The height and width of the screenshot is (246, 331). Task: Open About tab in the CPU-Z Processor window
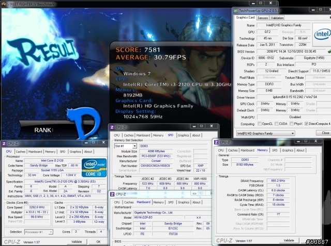[x=88, y=152]
